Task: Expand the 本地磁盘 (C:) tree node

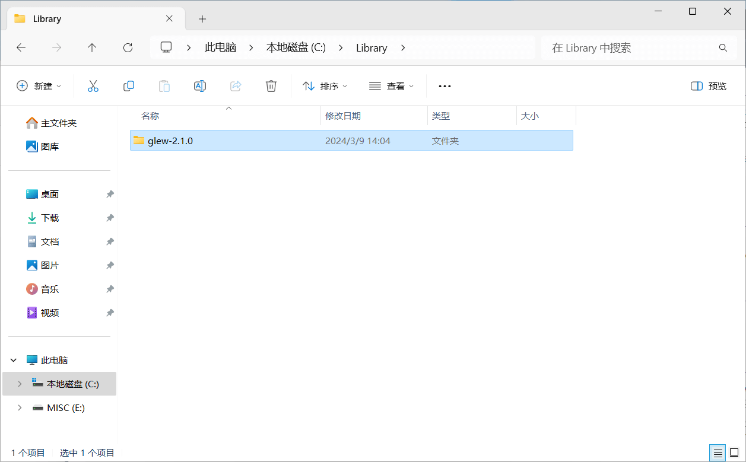Action: click(20, 384)
